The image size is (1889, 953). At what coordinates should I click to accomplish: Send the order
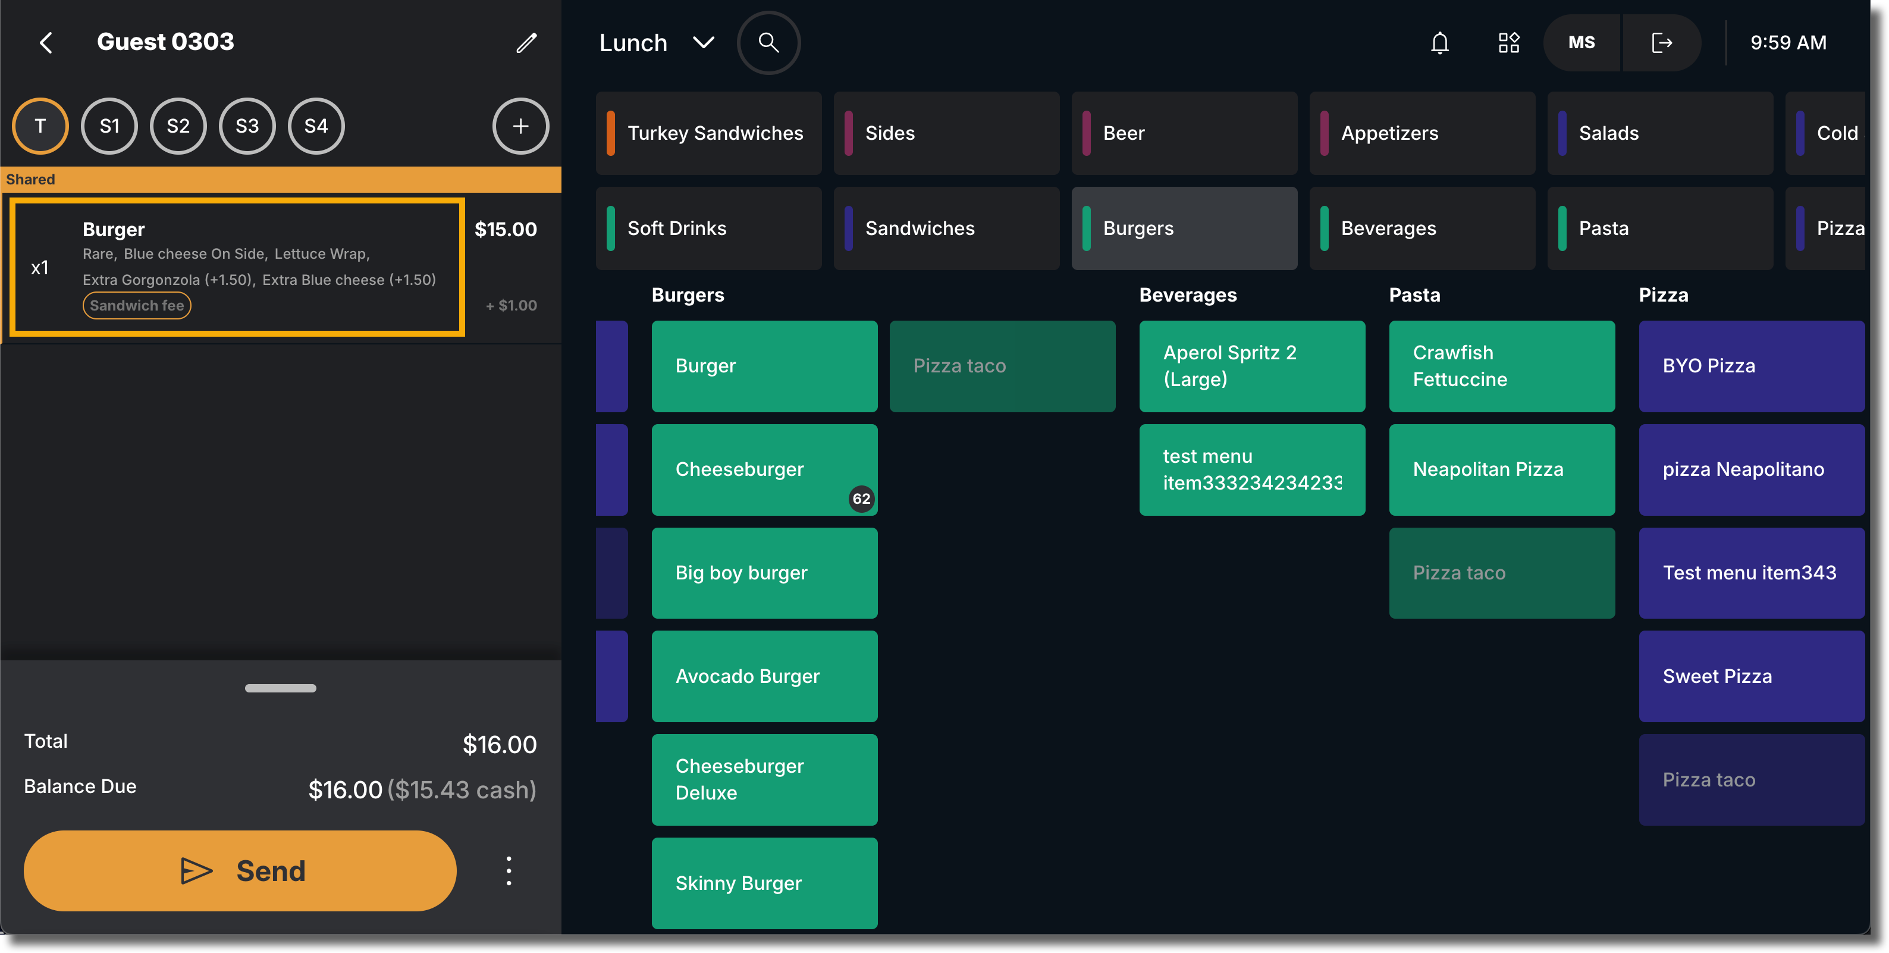pyautogui.click(x=240, y=871)
